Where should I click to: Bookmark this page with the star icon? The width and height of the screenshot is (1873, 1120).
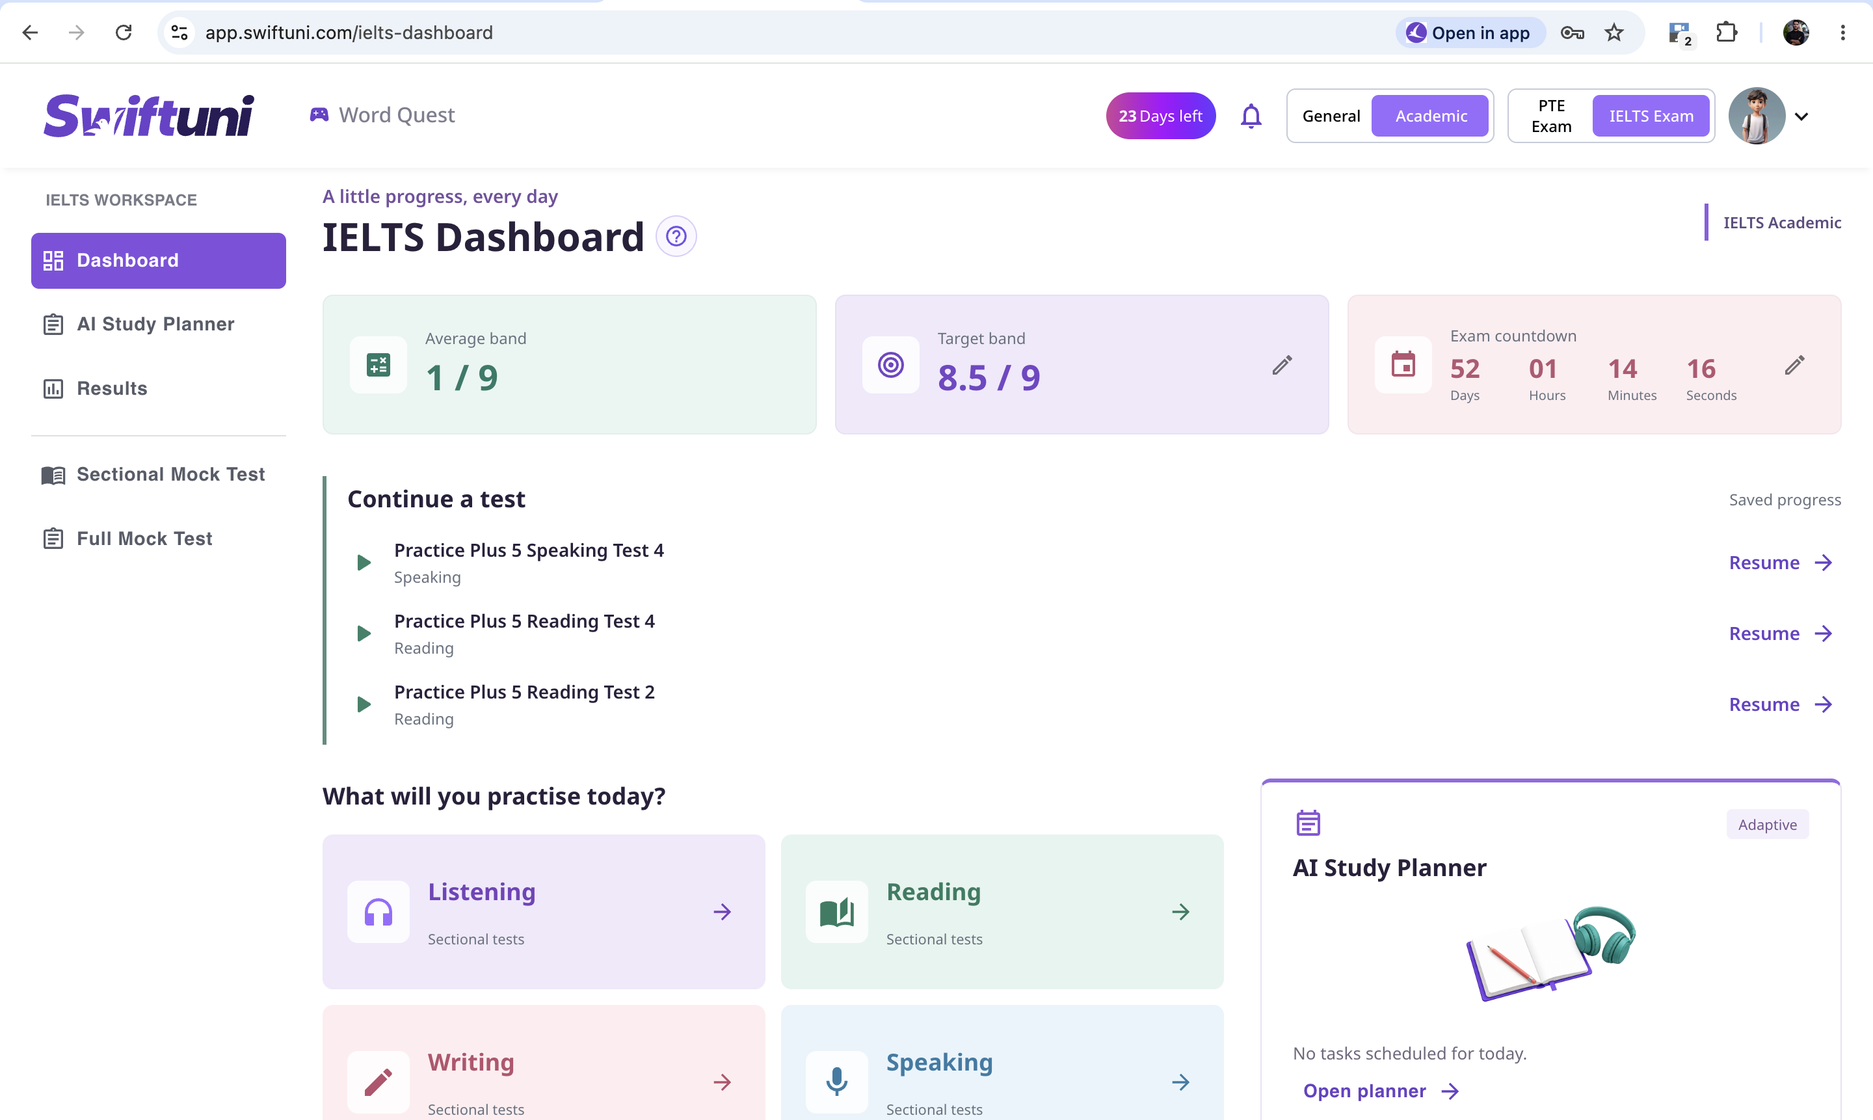pyautogui.click(x=1614, y=33)
